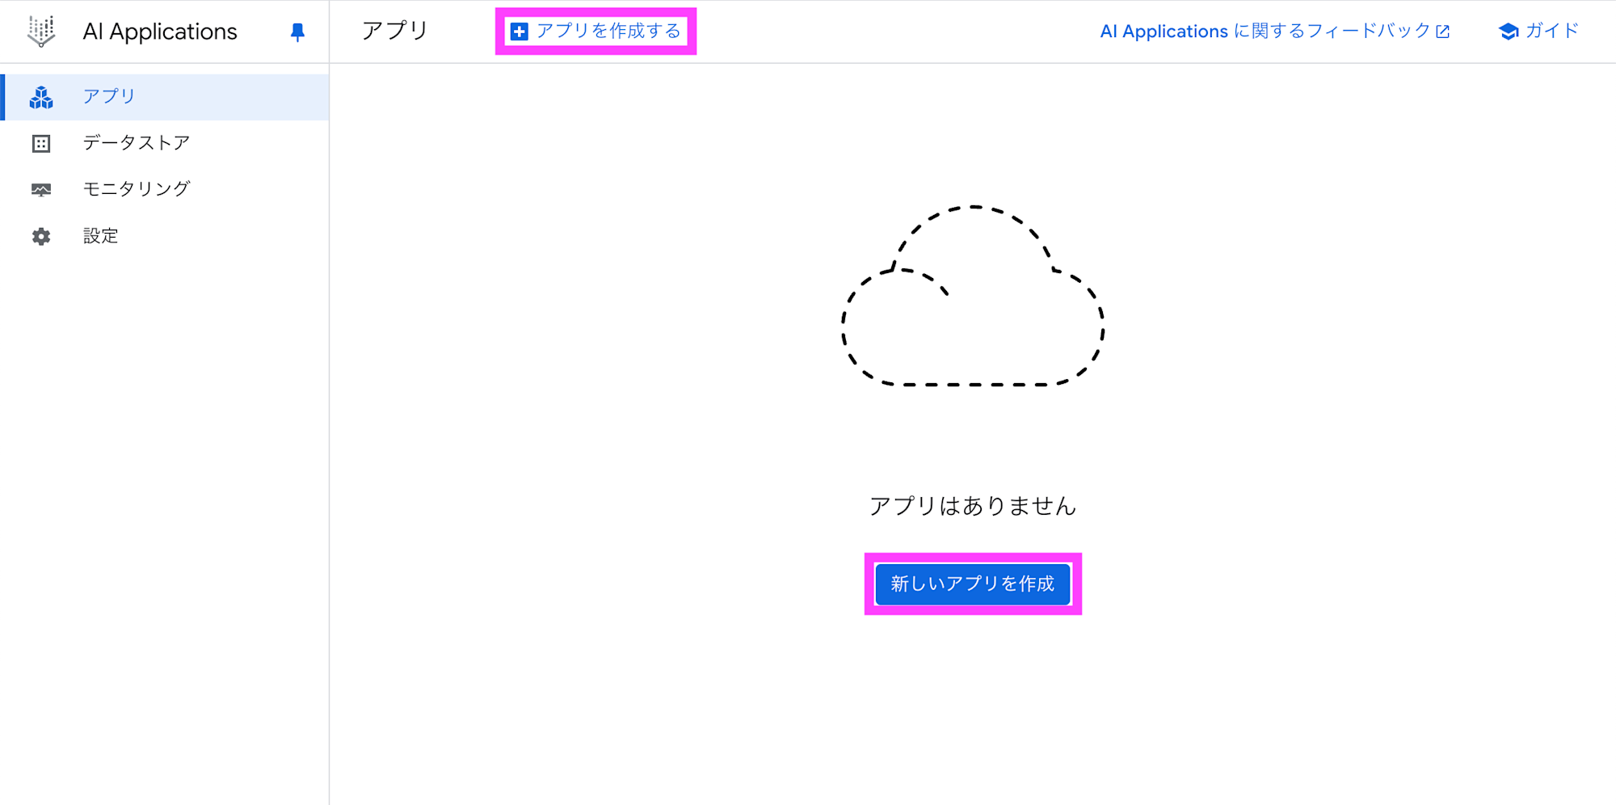Screen dimensions: 1616x805
Task: Select アプリ in the sidebar menu
Action: [x=165, y=97]
